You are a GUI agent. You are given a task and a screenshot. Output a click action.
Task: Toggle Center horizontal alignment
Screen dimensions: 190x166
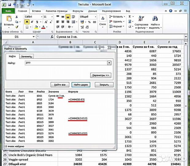63,22
